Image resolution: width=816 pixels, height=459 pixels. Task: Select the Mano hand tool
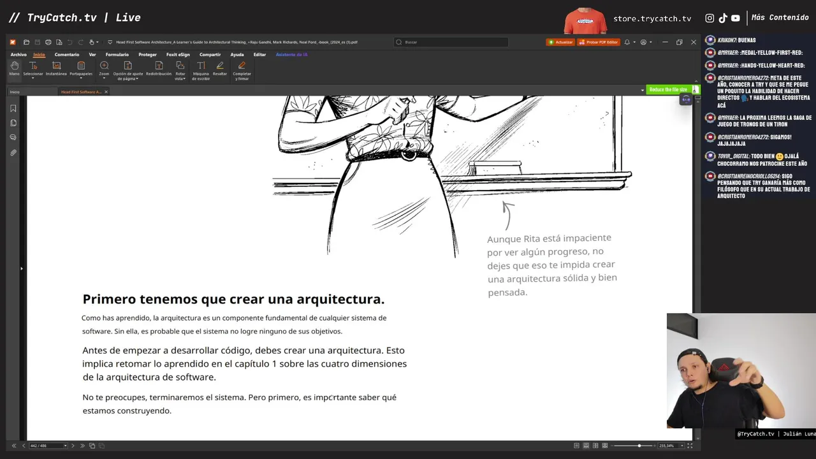click(14, 68)
